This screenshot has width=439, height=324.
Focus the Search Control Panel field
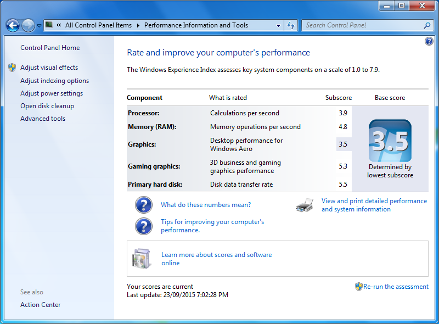tap(367, 25)
